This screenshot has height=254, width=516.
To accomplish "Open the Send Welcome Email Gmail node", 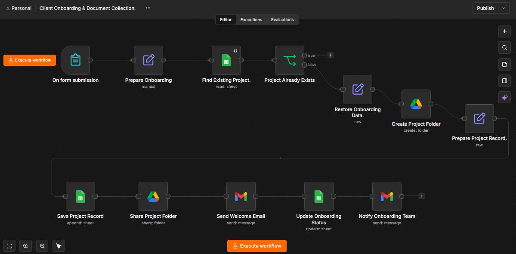I will pyautogui.click(x=241, y=196).
